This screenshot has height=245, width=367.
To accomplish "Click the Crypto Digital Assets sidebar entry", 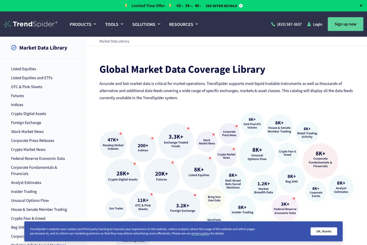I will click(28, 113).
